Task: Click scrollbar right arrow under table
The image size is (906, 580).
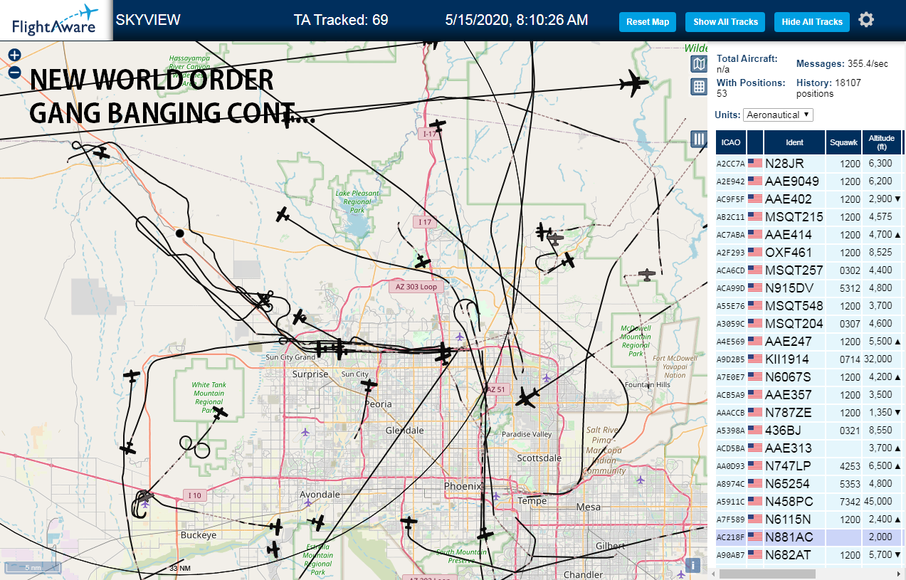Action: [x=900, y=574]
